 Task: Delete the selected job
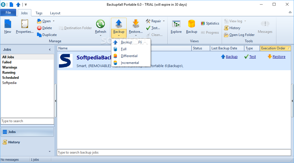(x=44, y=28)
